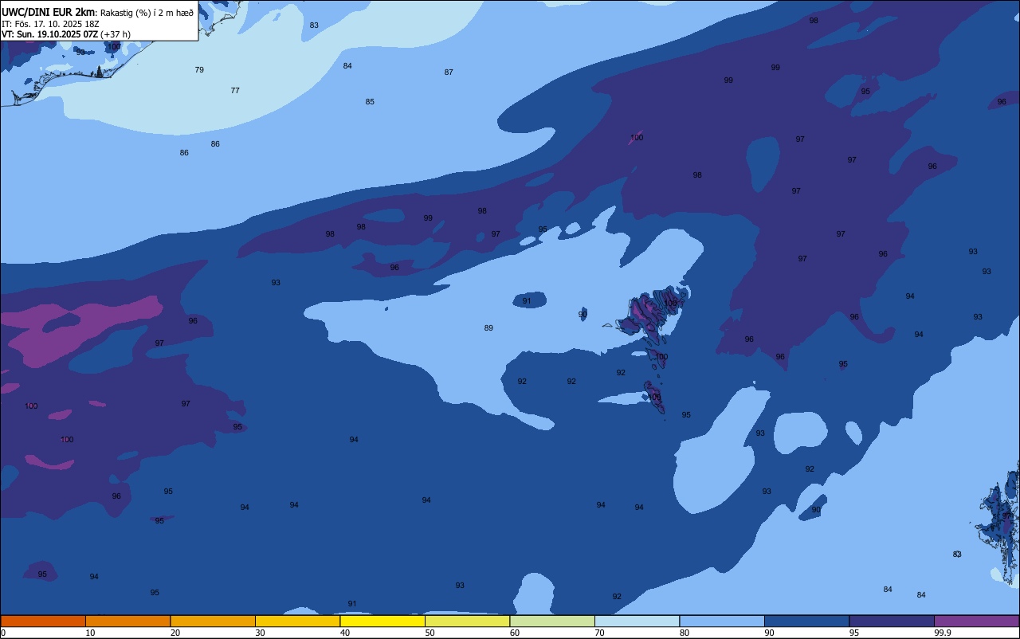The image size is (1020, 639).
Task: Select the 20–30 amber legend swatch
Action: click(213, 621)
